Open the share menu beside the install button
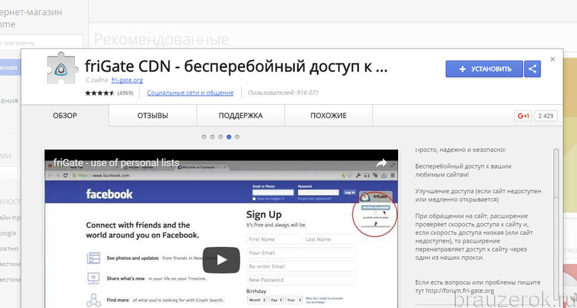 coord(533,69)
